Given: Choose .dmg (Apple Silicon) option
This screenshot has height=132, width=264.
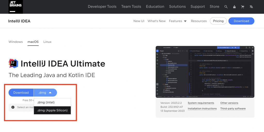Looking at the screenshot, I should pos(52,110).
